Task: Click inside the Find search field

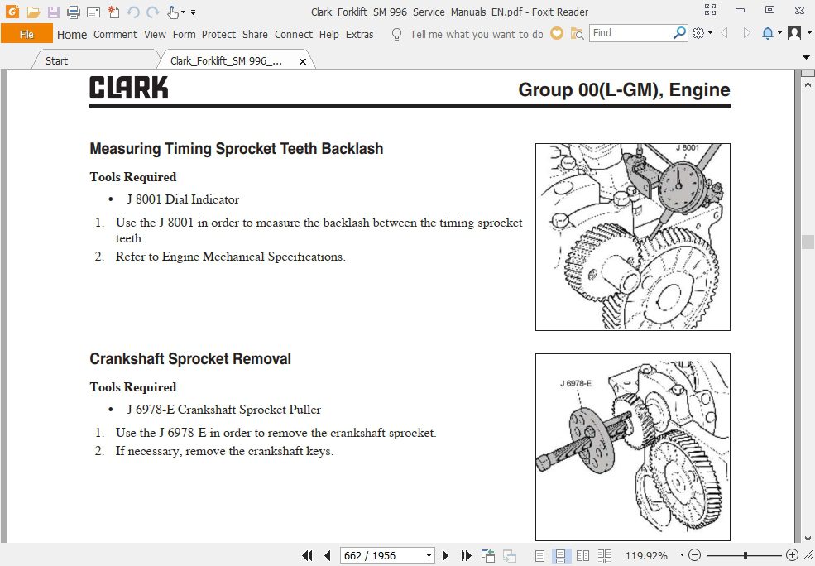Action: (x=631, y=33)
